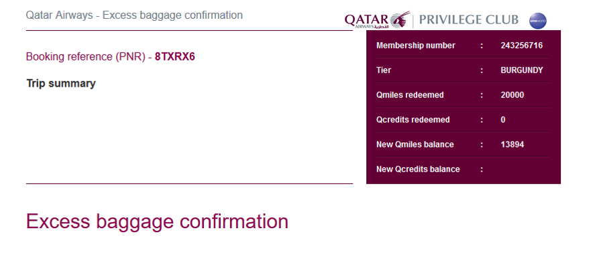Click the Trip summary heading
This screenshot has width=591, height=253.
61,83
